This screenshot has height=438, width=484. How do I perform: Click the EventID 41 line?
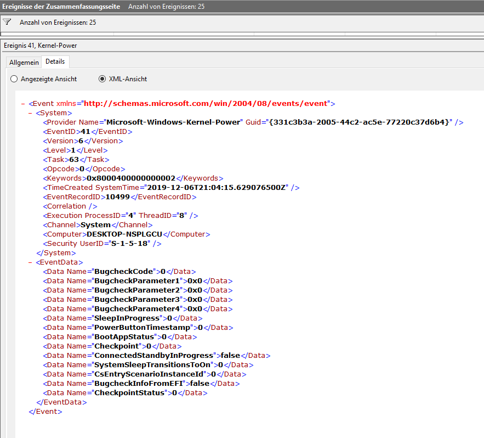point(88,132)
